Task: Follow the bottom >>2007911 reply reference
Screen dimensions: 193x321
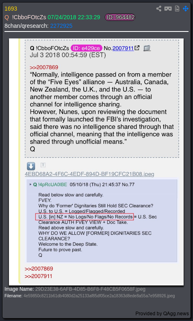Action: pos(38,276)
